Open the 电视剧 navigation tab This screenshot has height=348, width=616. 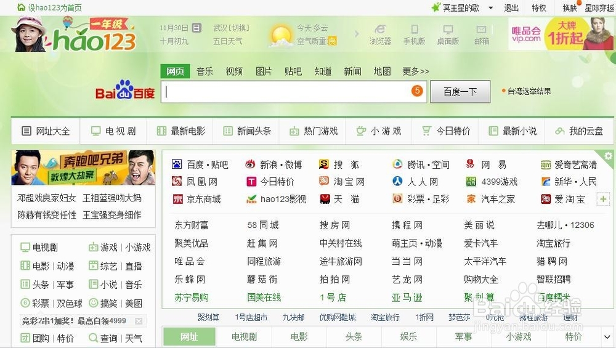[113, 131]
